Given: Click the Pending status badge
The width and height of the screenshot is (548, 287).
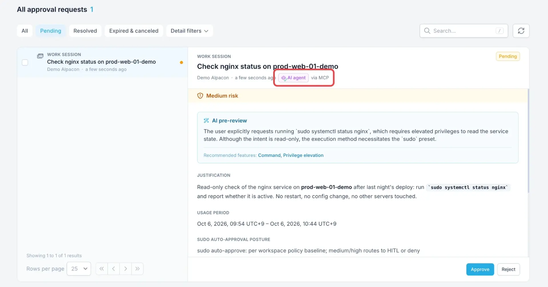Looking at the screenshot, I should [508, 56].
